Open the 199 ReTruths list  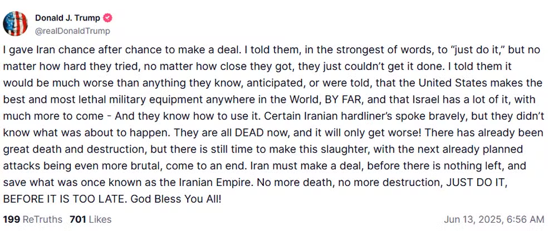[x=33, y=219]
